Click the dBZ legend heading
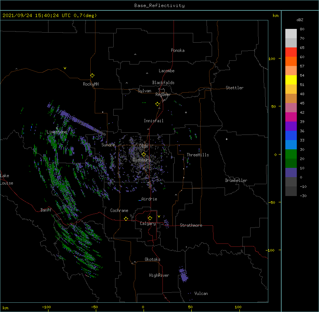This screenshot has width=319, height=312. click(x=300, y=20)
